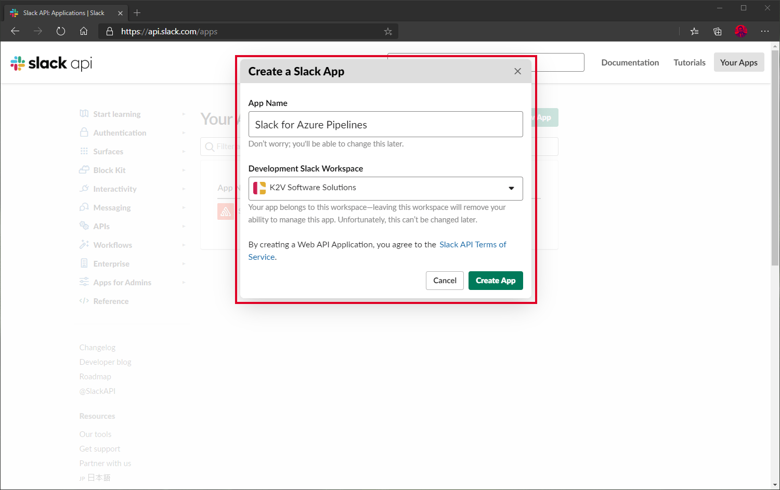
Task: Click the Start learning book icon
Action: pyautogui.click(x=84, y=114)
